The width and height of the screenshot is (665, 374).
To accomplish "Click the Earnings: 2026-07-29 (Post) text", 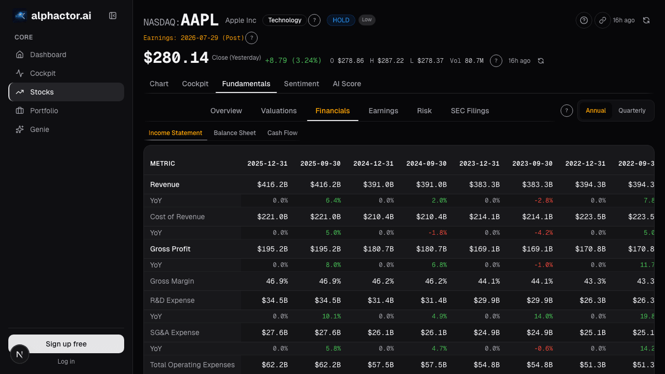I will pyautogui.click(x=194, y=38).
